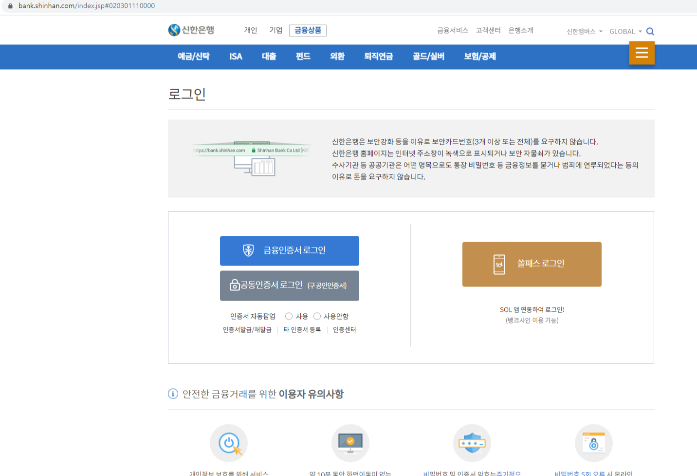
Task: Open the 인증서발급/재발급 link
Action: coord(247,330)
